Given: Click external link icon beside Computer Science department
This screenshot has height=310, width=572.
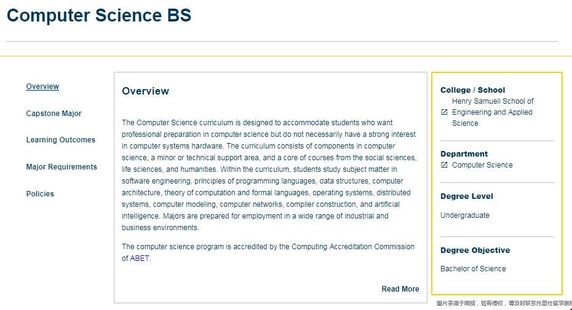Looking at the screenshot, I should click(444, 165).
